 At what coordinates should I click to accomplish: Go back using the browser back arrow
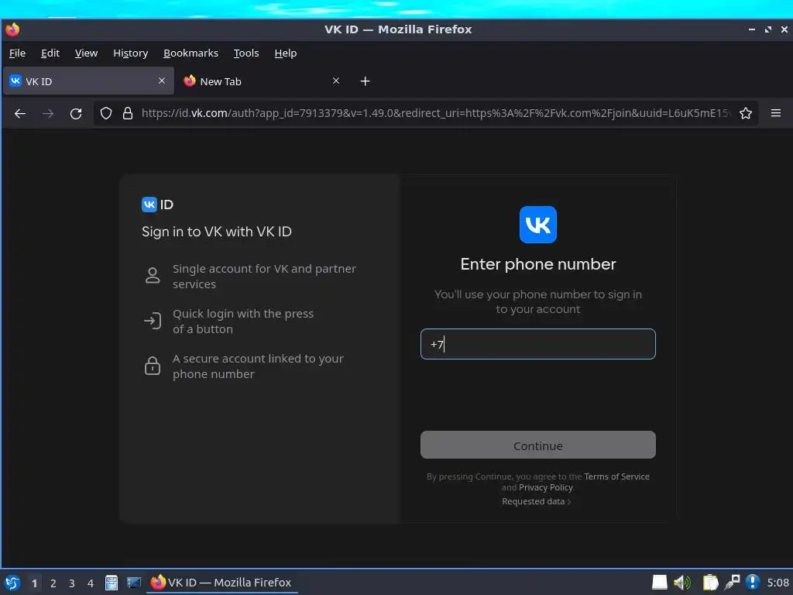(20, 113)
